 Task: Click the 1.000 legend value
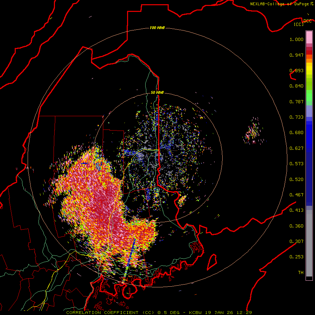(296, 39)
